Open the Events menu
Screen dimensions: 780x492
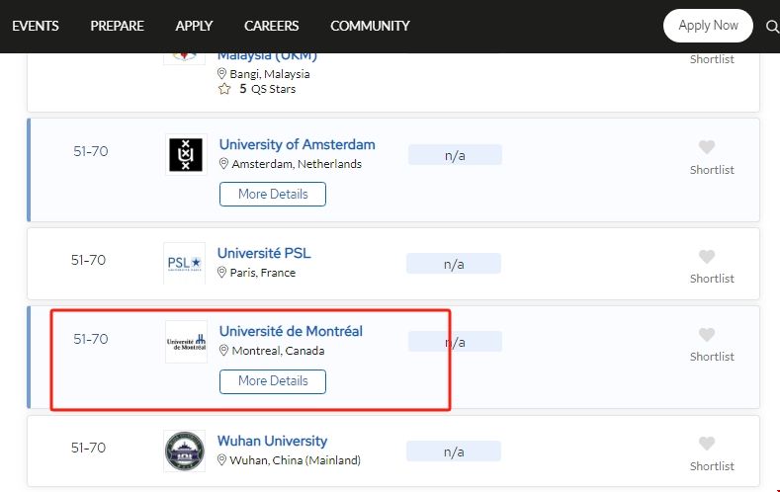point(36,26)
